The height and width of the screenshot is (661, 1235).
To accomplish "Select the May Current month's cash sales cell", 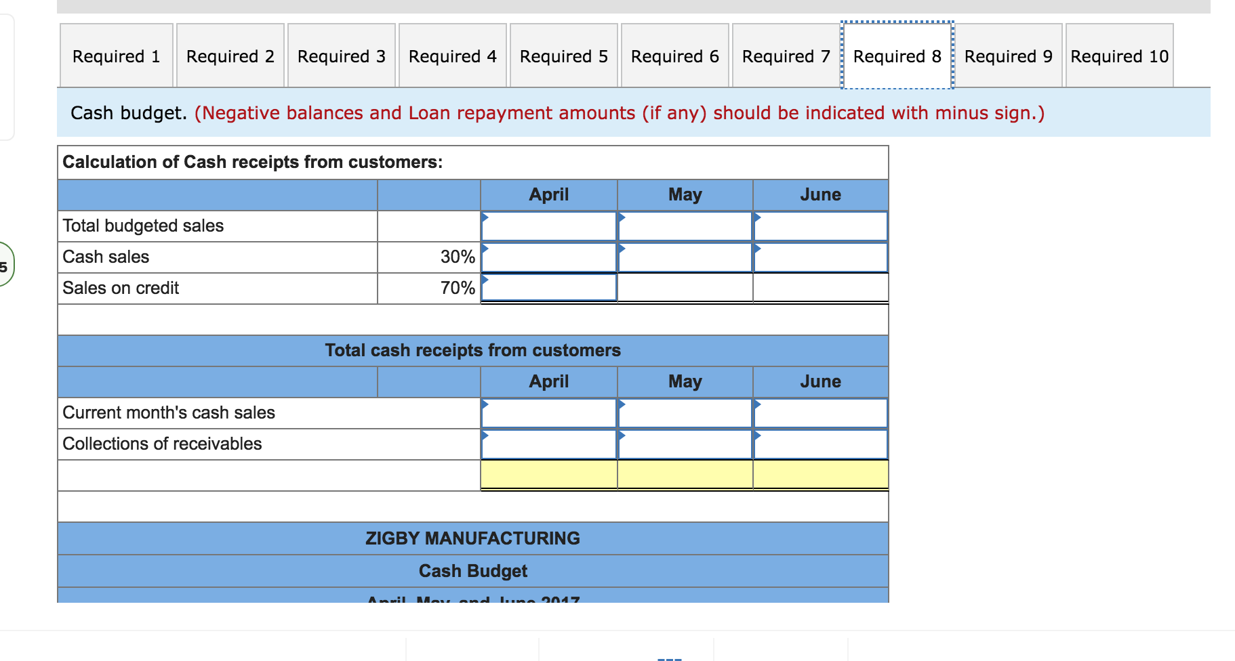I will (685, 412).
